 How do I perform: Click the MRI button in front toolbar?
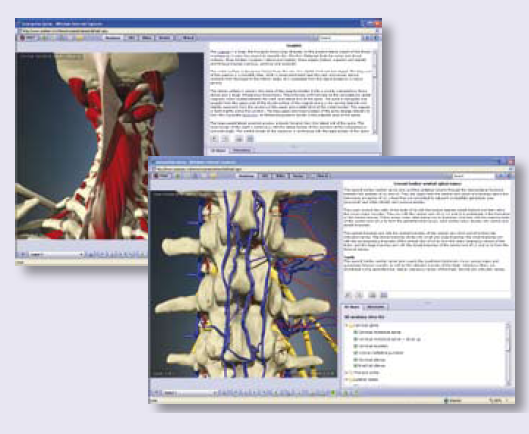(265, 176)
